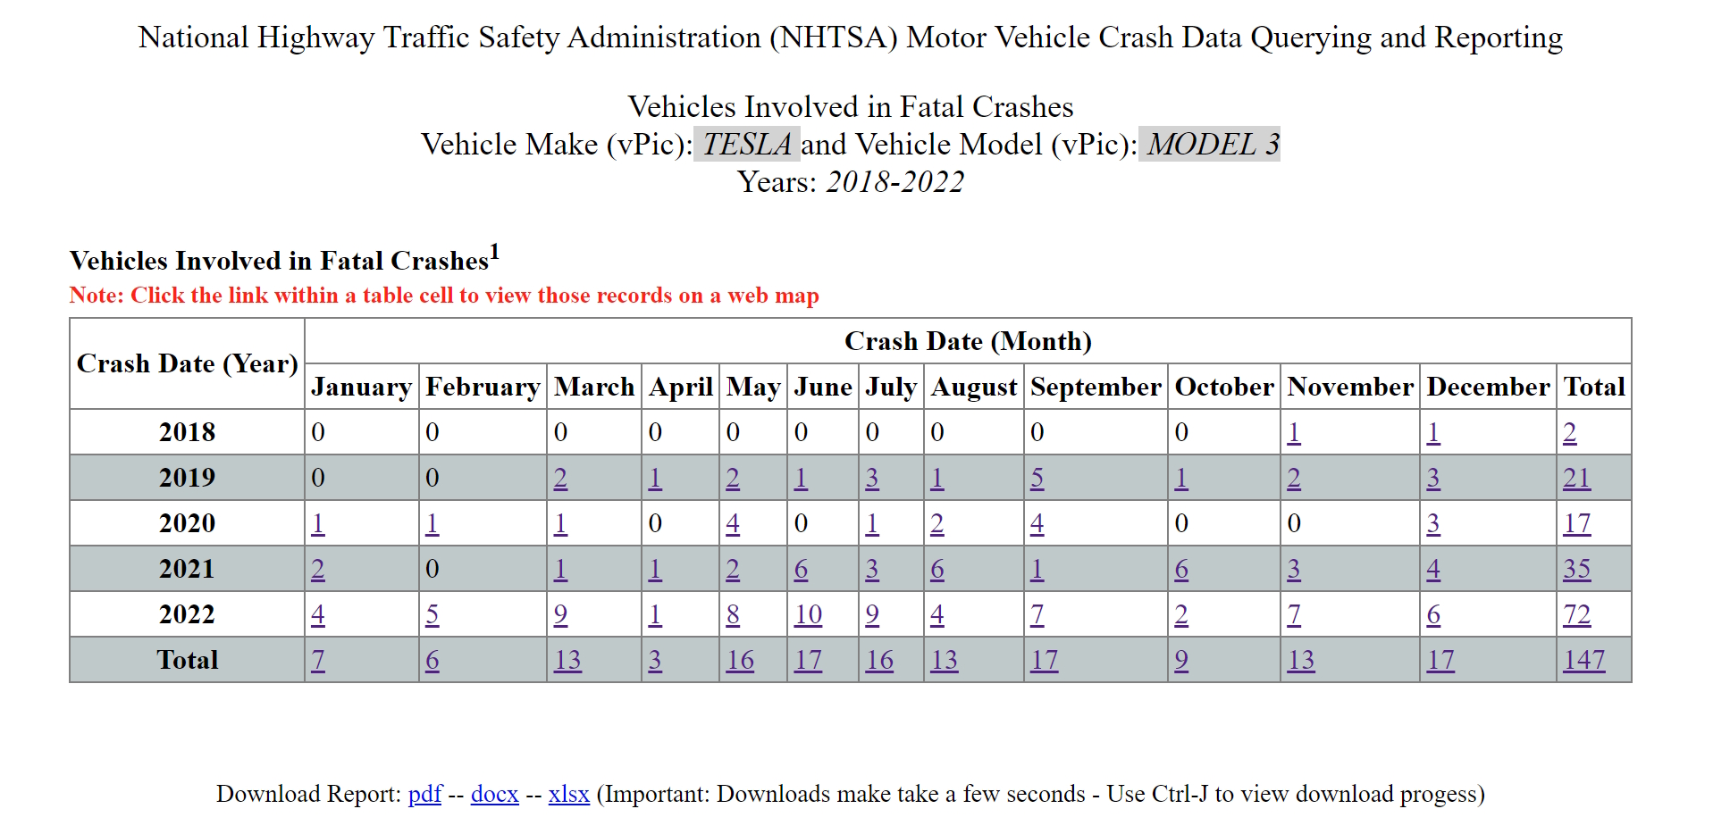Open the 2022 Total 72 link
The width and height of the screenshot is (1730, 834).
point(1576,614)
